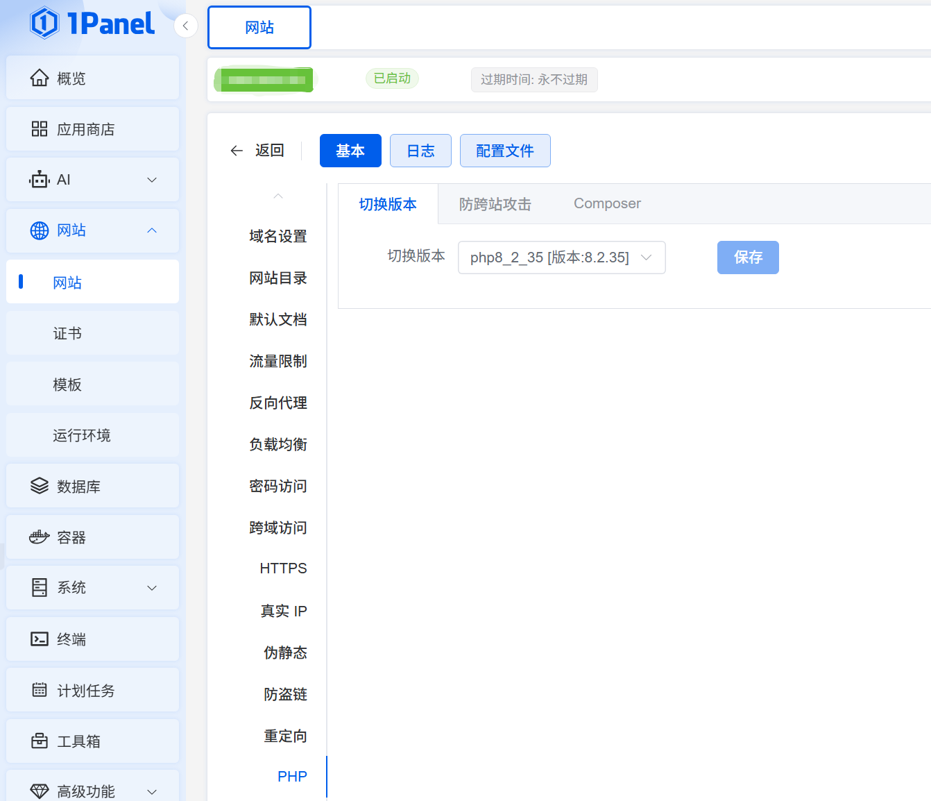Expand the AI menu chevron
This screenshot has height=801, width=931.
point(152,180)
